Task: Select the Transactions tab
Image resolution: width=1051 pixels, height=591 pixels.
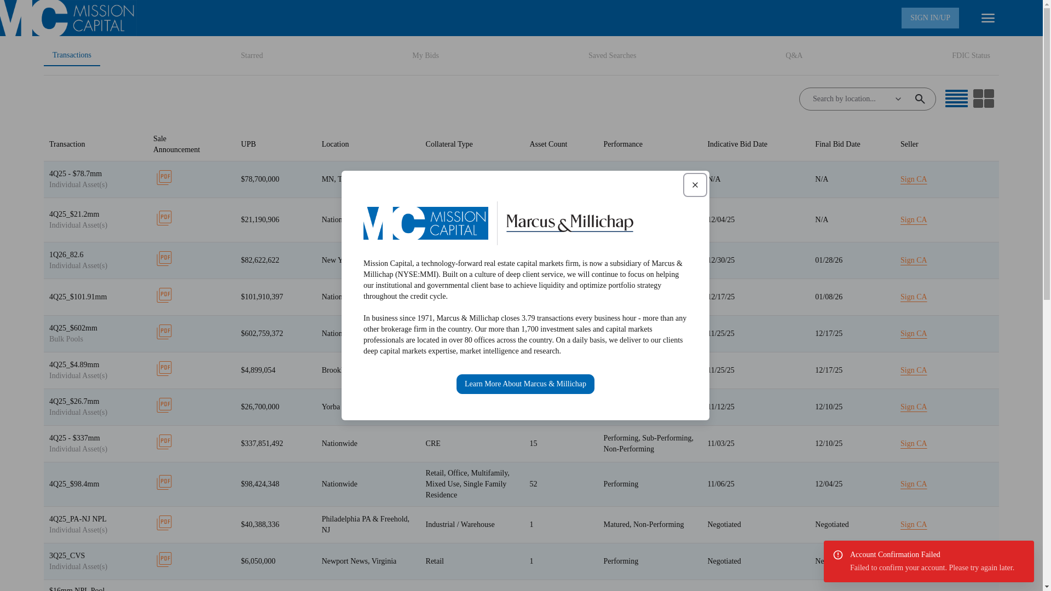Action: coord(72,55)
